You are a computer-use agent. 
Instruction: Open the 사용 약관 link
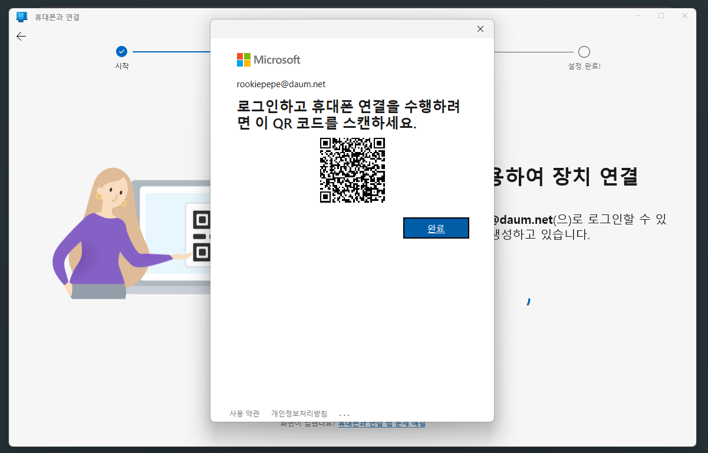coord(244,414)
